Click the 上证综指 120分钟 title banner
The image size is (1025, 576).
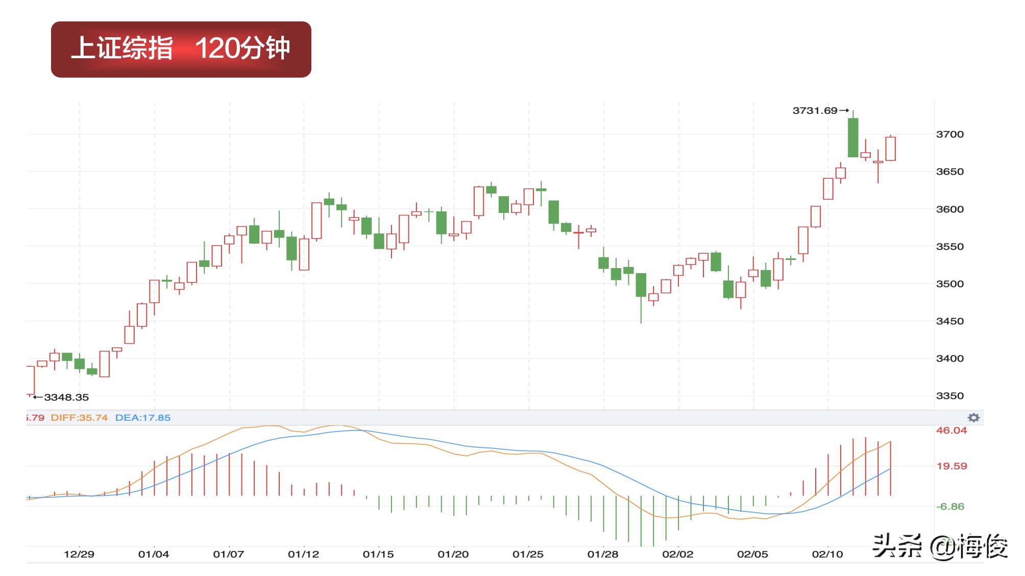click(181, 50)
